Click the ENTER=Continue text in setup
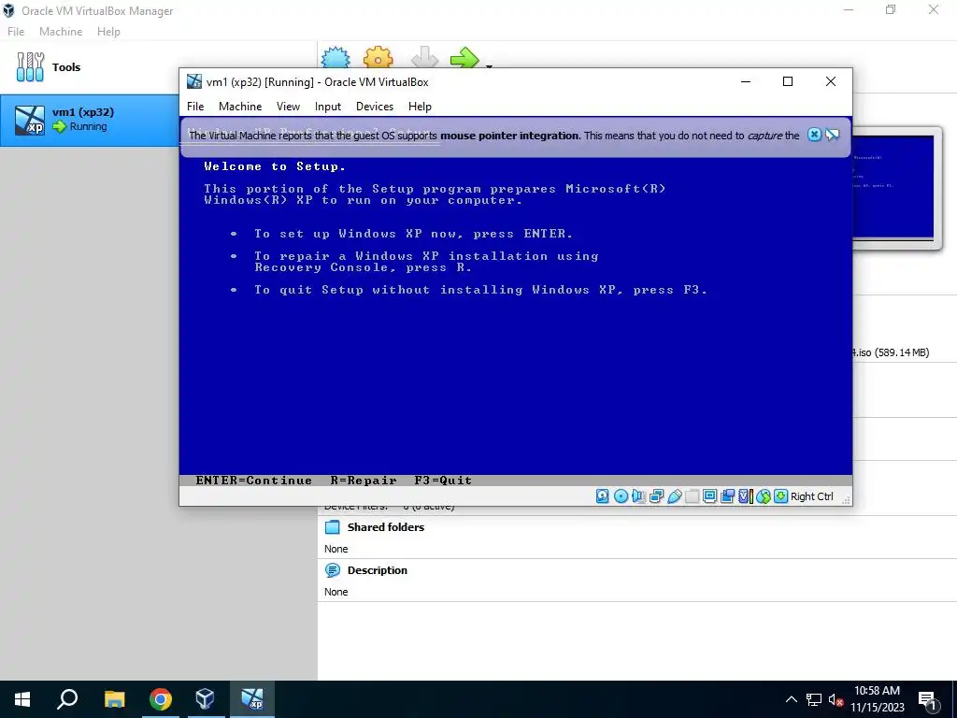Viewport: 957px width, 718px height. pyautogui.click(x=254, y=481)
